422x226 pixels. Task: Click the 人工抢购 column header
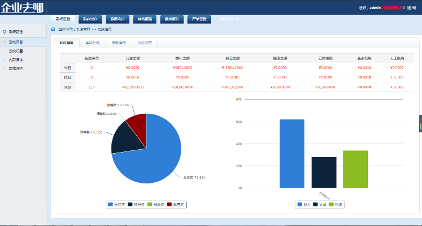(x=397, y=58)
